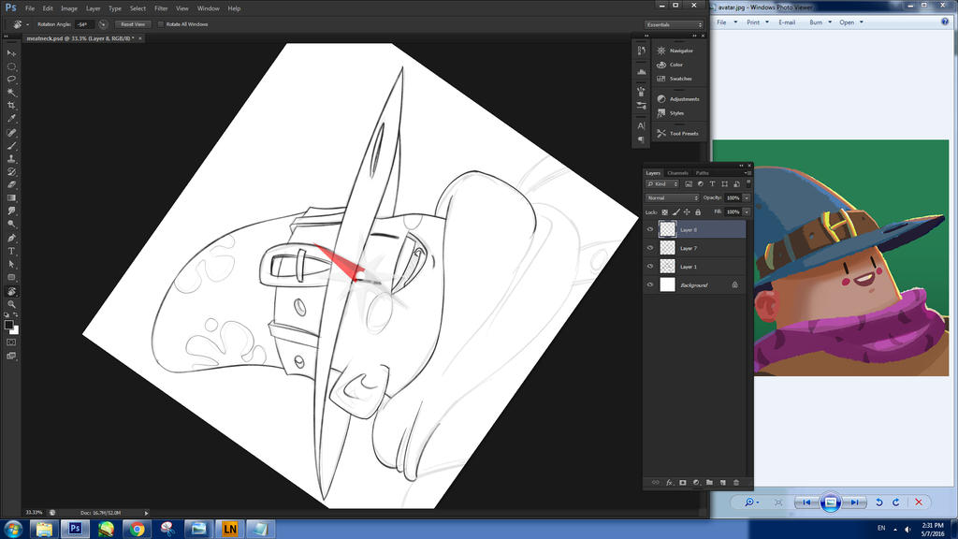The width and height of the screenshot is (958, 539).
Task: Rotate image clockwise in Photo Viewer
Action: 896,503
